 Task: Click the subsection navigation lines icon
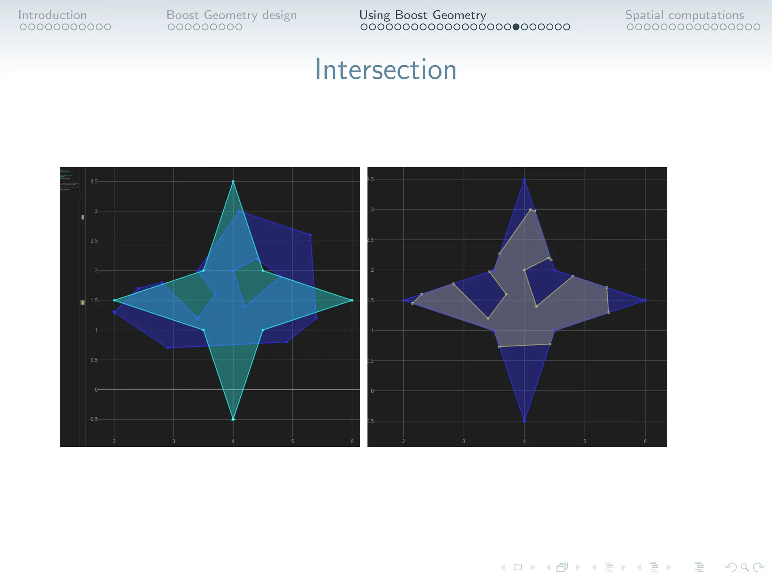608,567
